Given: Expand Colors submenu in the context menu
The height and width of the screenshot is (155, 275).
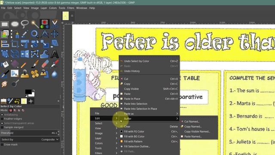Looking at the screenshot, I should coord(104,143).
